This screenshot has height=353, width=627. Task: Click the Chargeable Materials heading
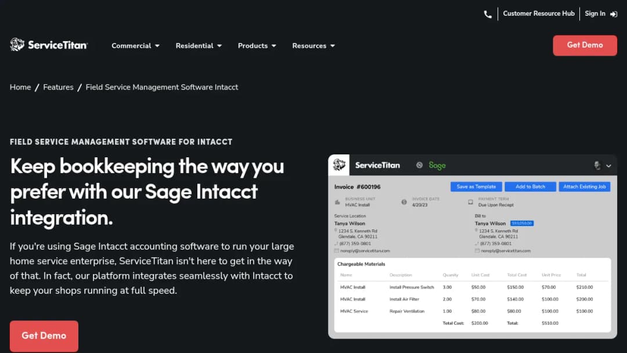pyautogui.click(x=361, y=264)
